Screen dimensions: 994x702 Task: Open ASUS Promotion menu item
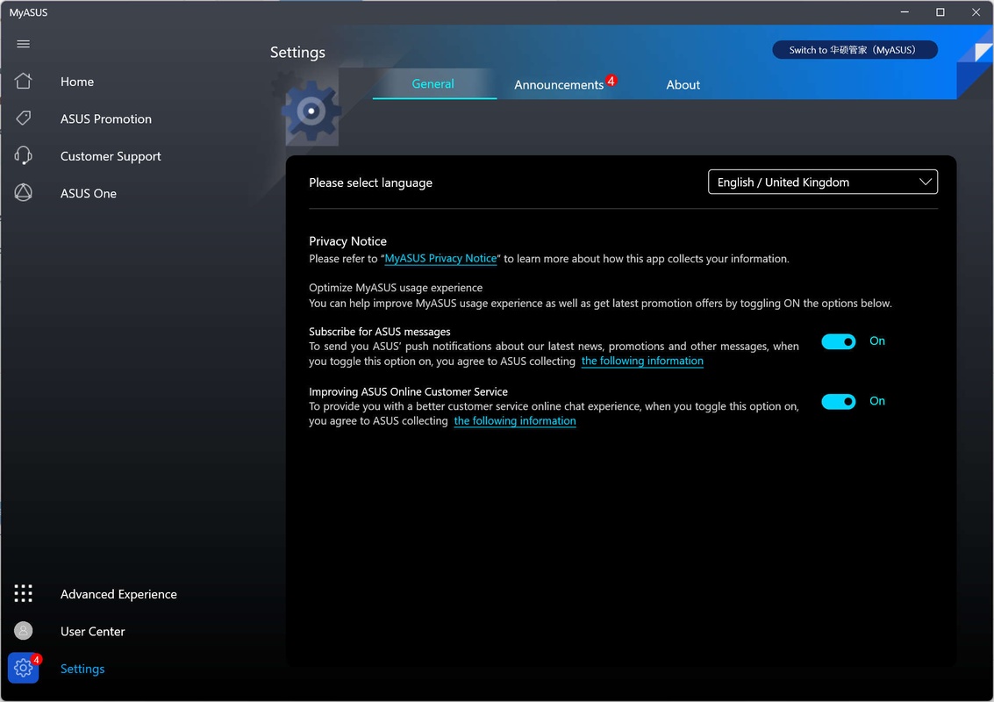(x=106, y=119)
